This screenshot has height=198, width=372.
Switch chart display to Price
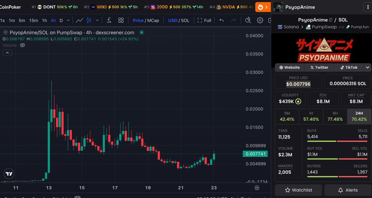(138, 21)
